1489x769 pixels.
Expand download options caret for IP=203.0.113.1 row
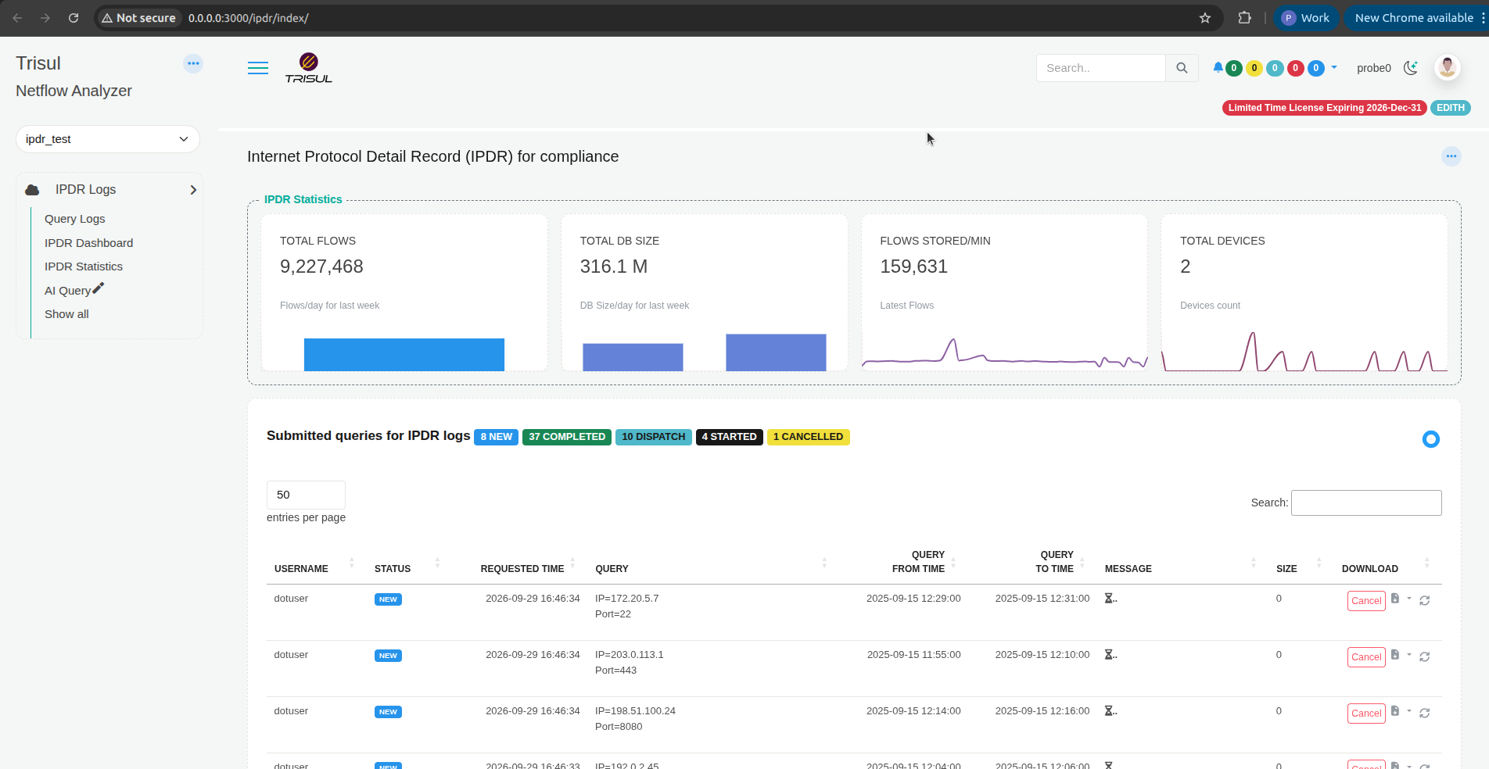pos(1409,654)
